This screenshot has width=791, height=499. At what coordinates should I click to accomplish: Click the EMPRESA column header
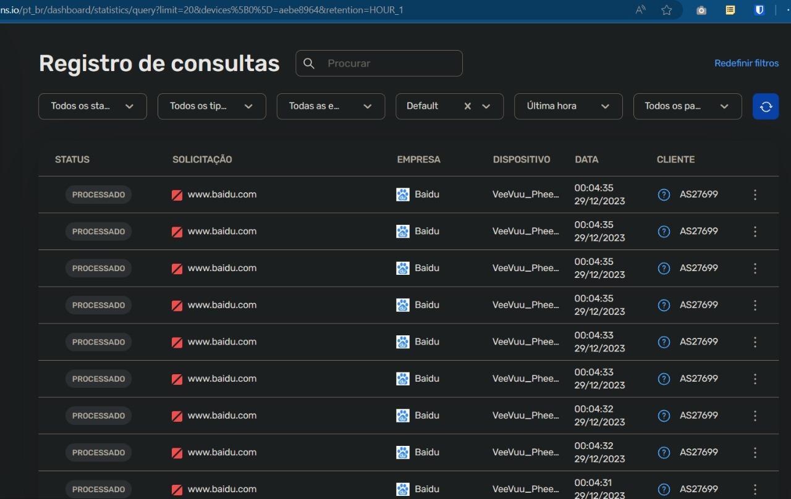[419, 159]
